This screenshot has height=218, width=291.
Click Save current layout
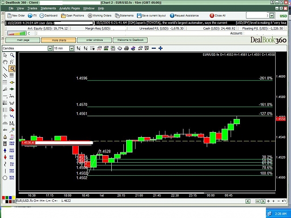point(151,15)
